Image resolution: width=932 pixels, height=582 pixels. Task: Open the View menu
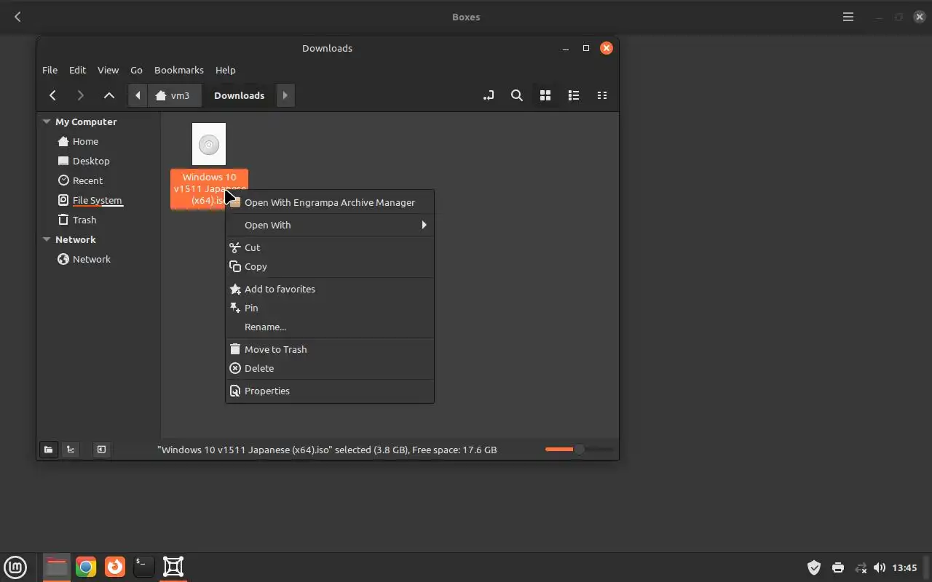pos(108,70)
